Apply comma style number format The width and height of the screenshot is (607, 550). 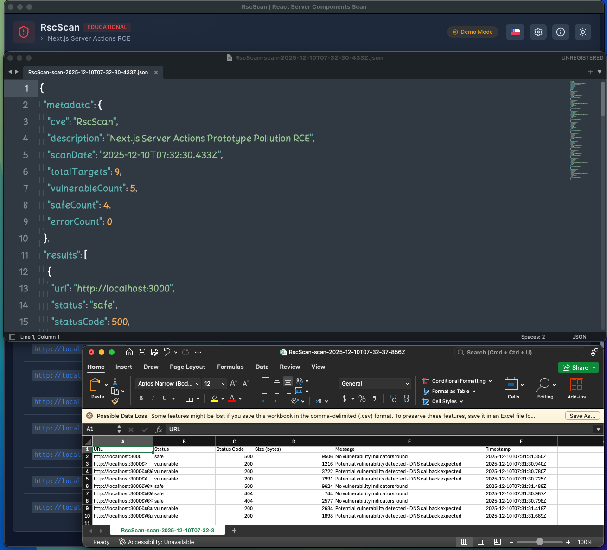(374, 398)
